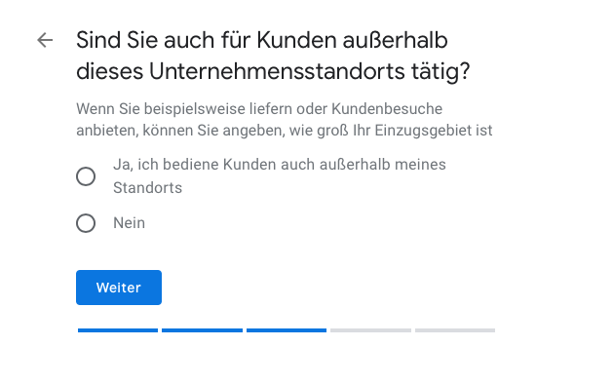Click the word 'anbieten' in the description
The height and width of the screenshot is (385, 613).
107,131
